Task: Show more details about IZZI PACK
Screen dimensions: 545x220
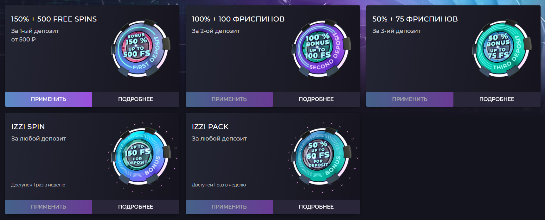Action: pos(316,207)
